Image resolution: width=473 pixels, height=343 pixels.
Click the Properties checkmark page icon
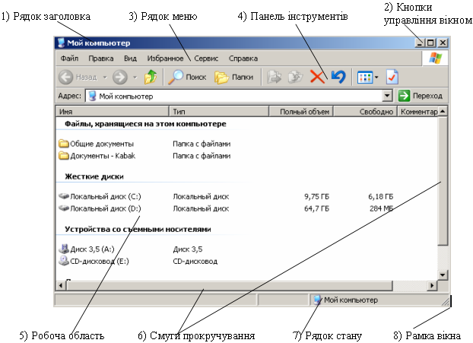tap(392, 77)
